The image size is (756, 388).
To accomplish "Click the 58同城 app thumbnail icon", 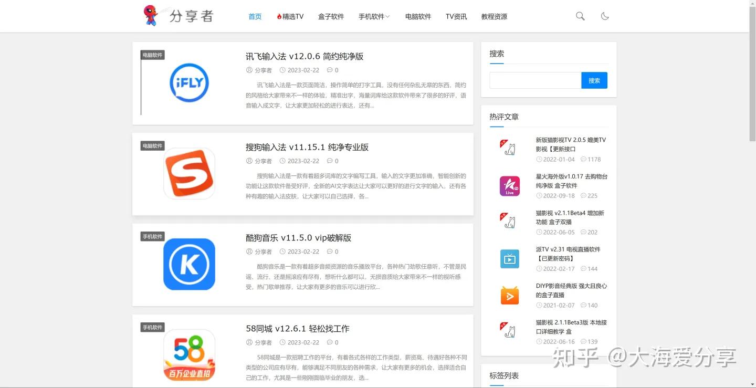I will [189, 355].
